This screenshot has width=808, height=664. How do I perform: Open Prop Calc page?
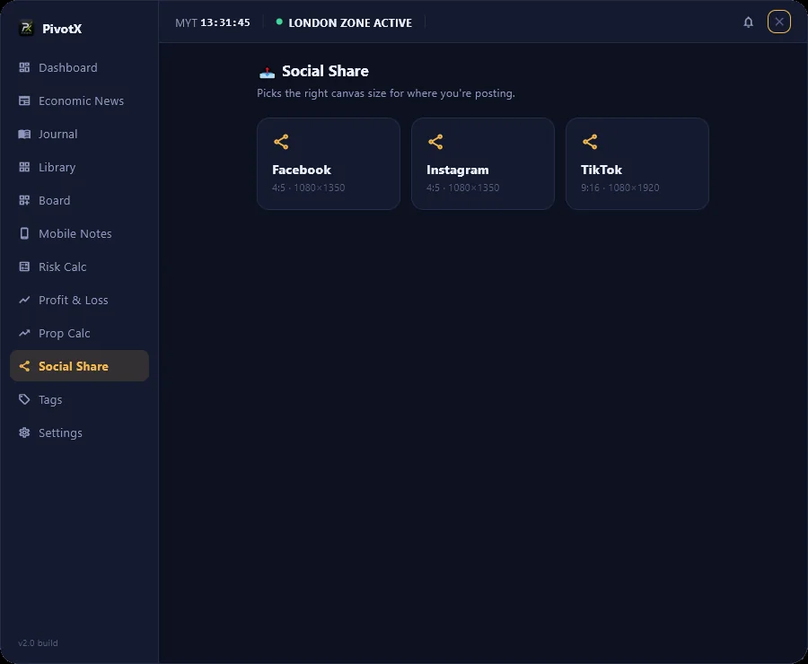point(79,333)
